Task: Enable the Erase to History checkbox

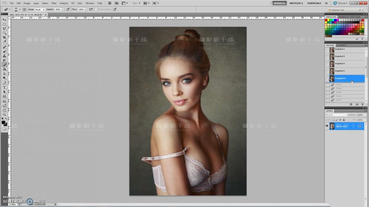Action: (x=96, y=9)
